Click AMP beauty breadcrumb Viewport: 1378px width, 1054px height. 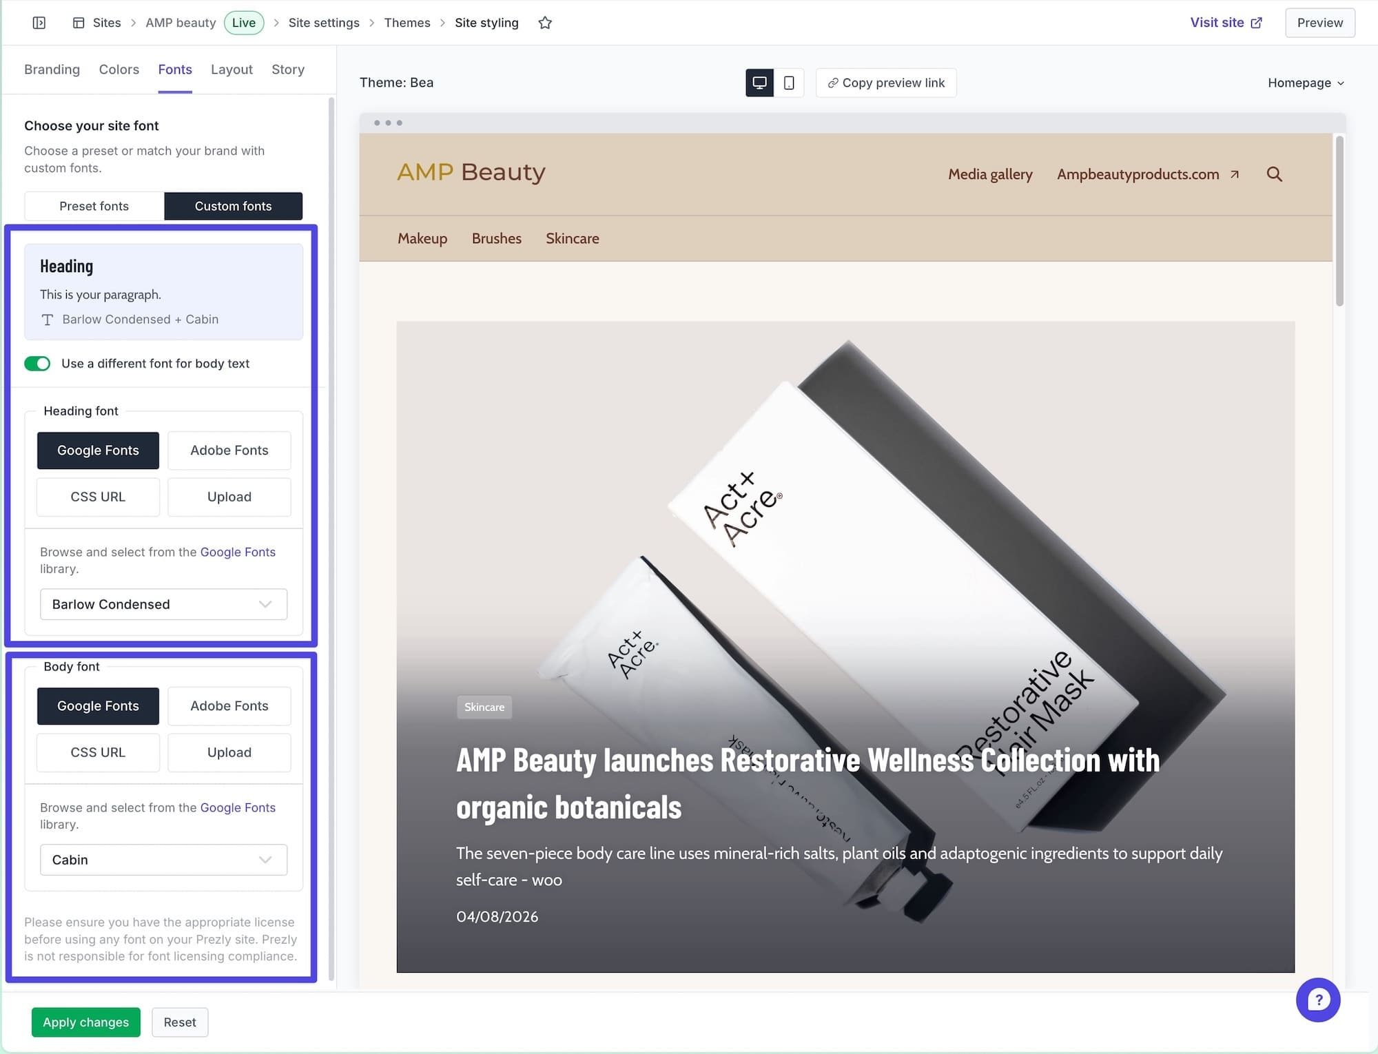coord(181,23)
